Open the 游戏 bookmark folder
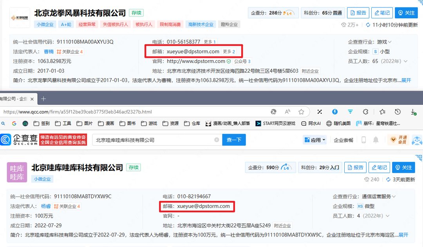Viewport: 423px width, 247px height. click(x=149, y=123)
